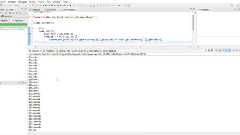Click the Terminate icon in Console toolbar
The height and width of the screenshot is (135, 240).
[x=206, y=50]
